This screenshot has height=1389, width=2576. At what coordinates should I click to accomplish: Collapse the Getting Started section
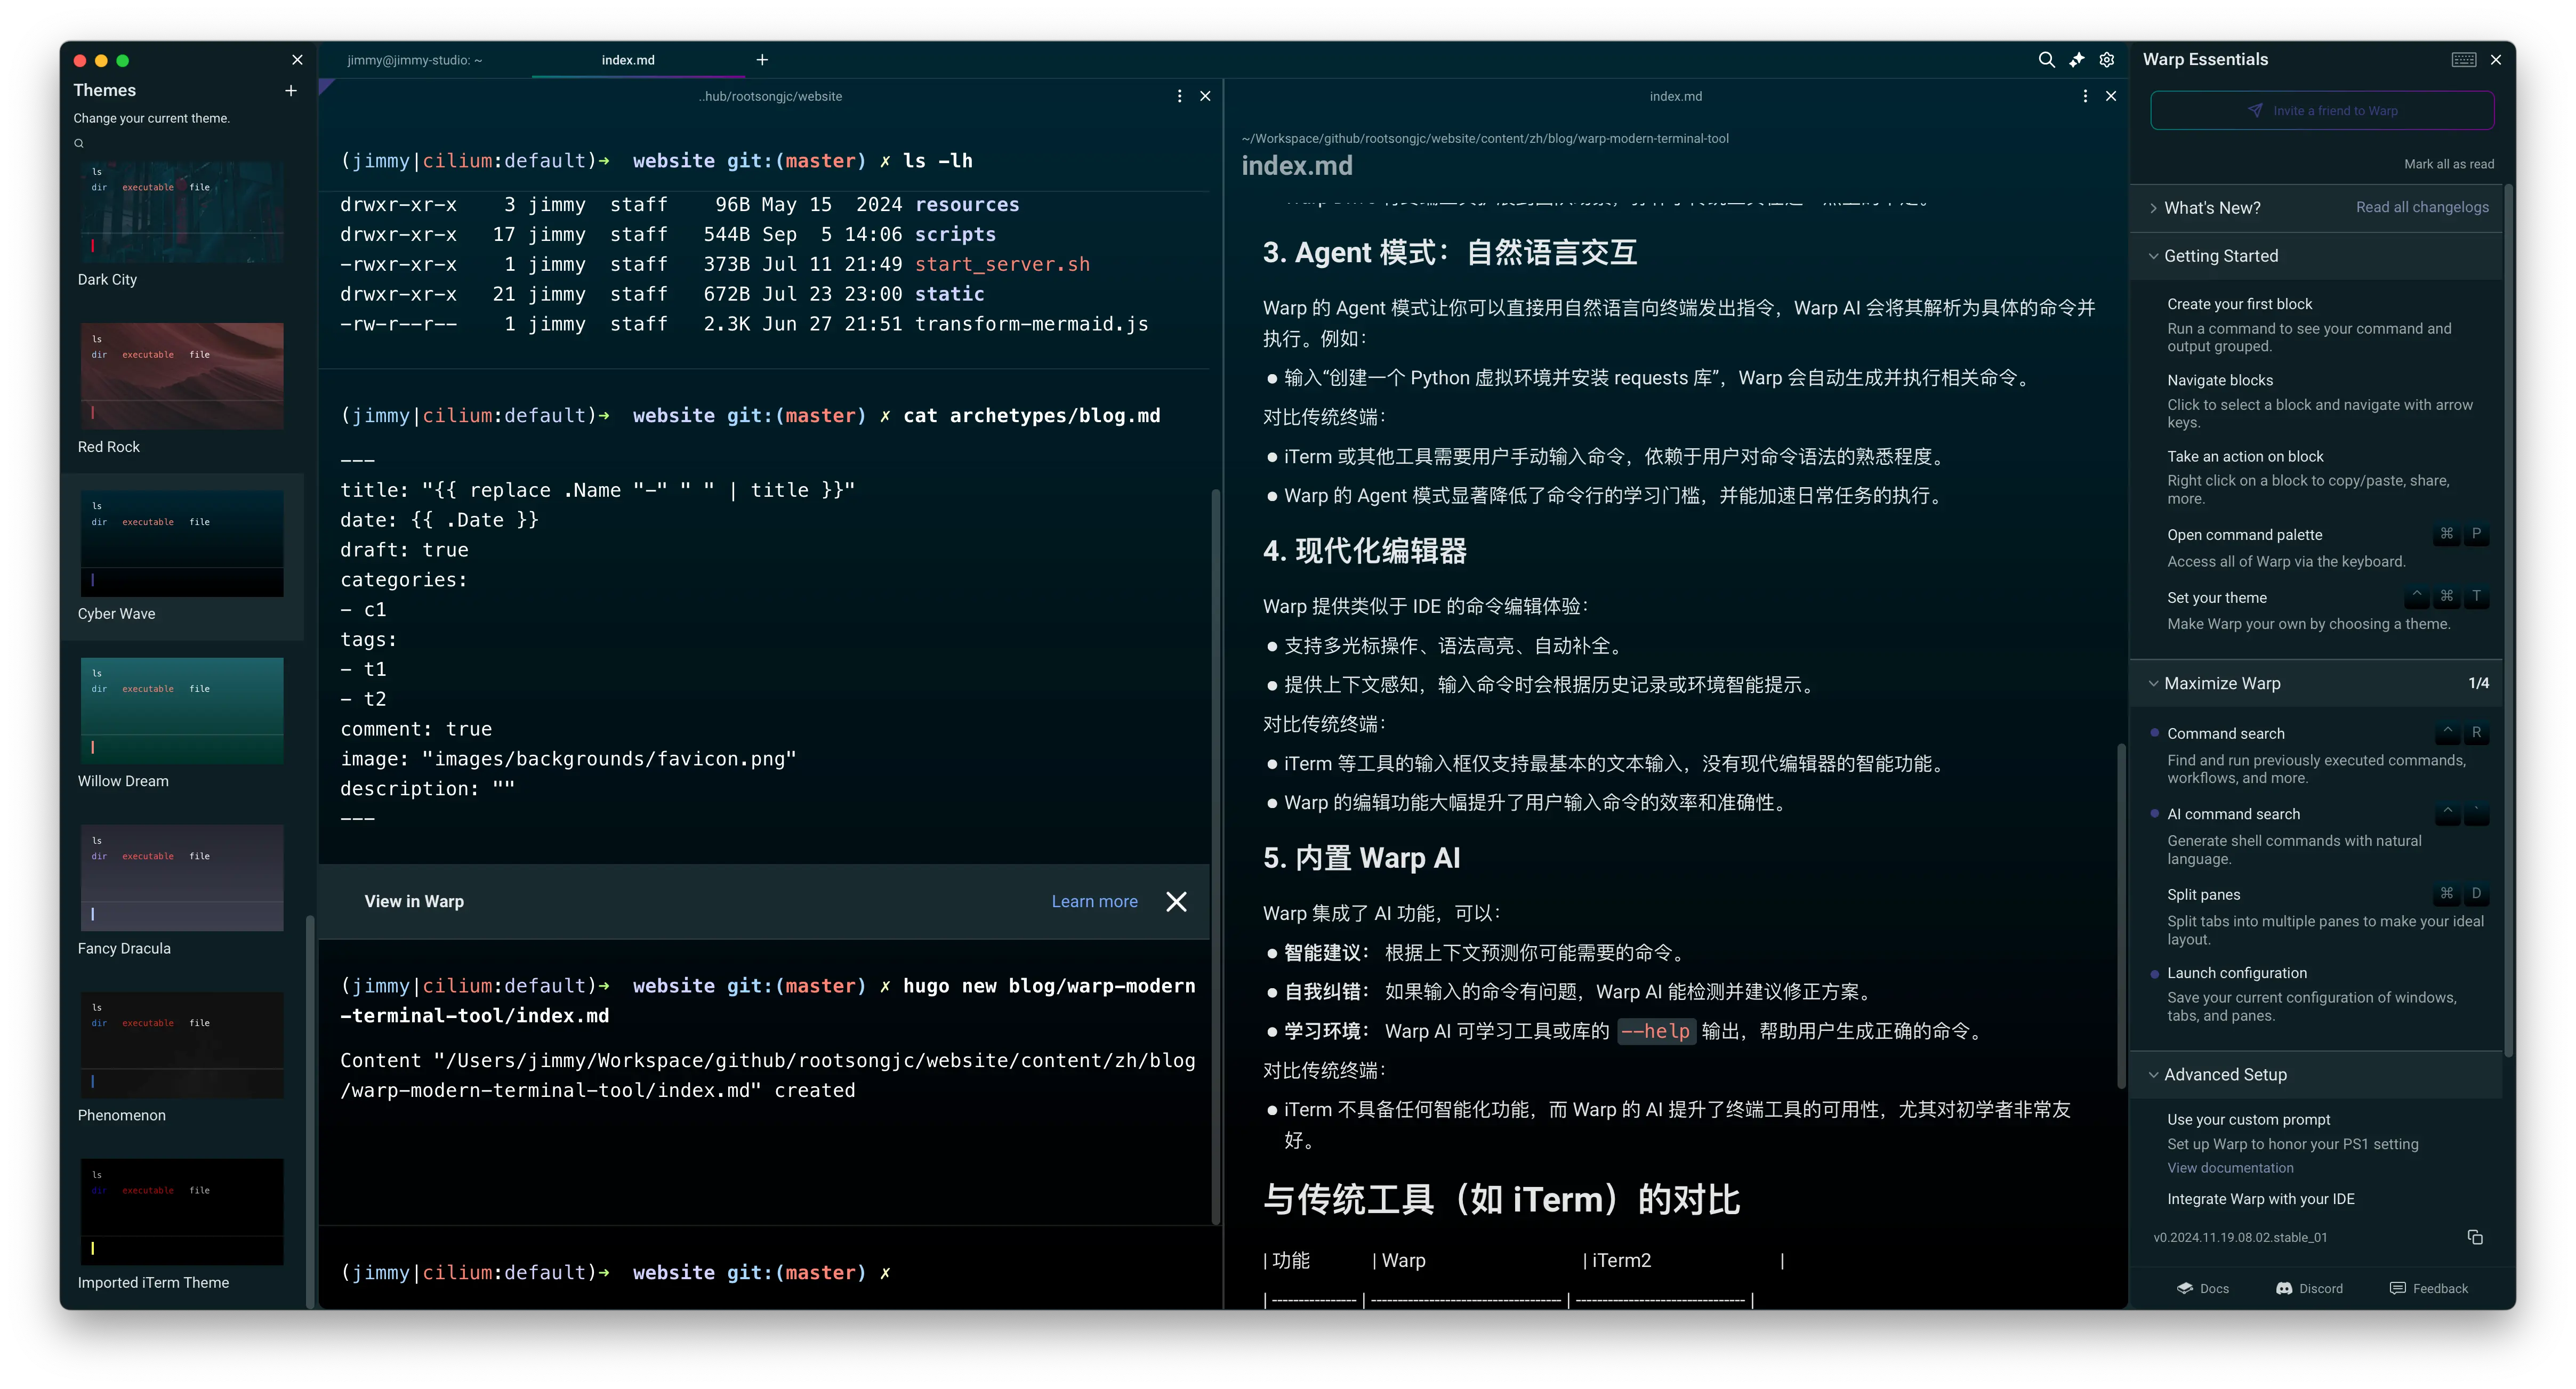click(x=2316, y=256)
